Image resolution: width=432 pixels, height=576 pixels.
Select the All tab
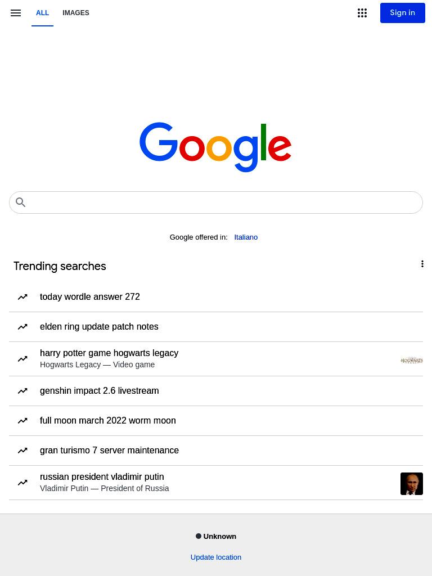pyautogui.click(x=42, y=13)
